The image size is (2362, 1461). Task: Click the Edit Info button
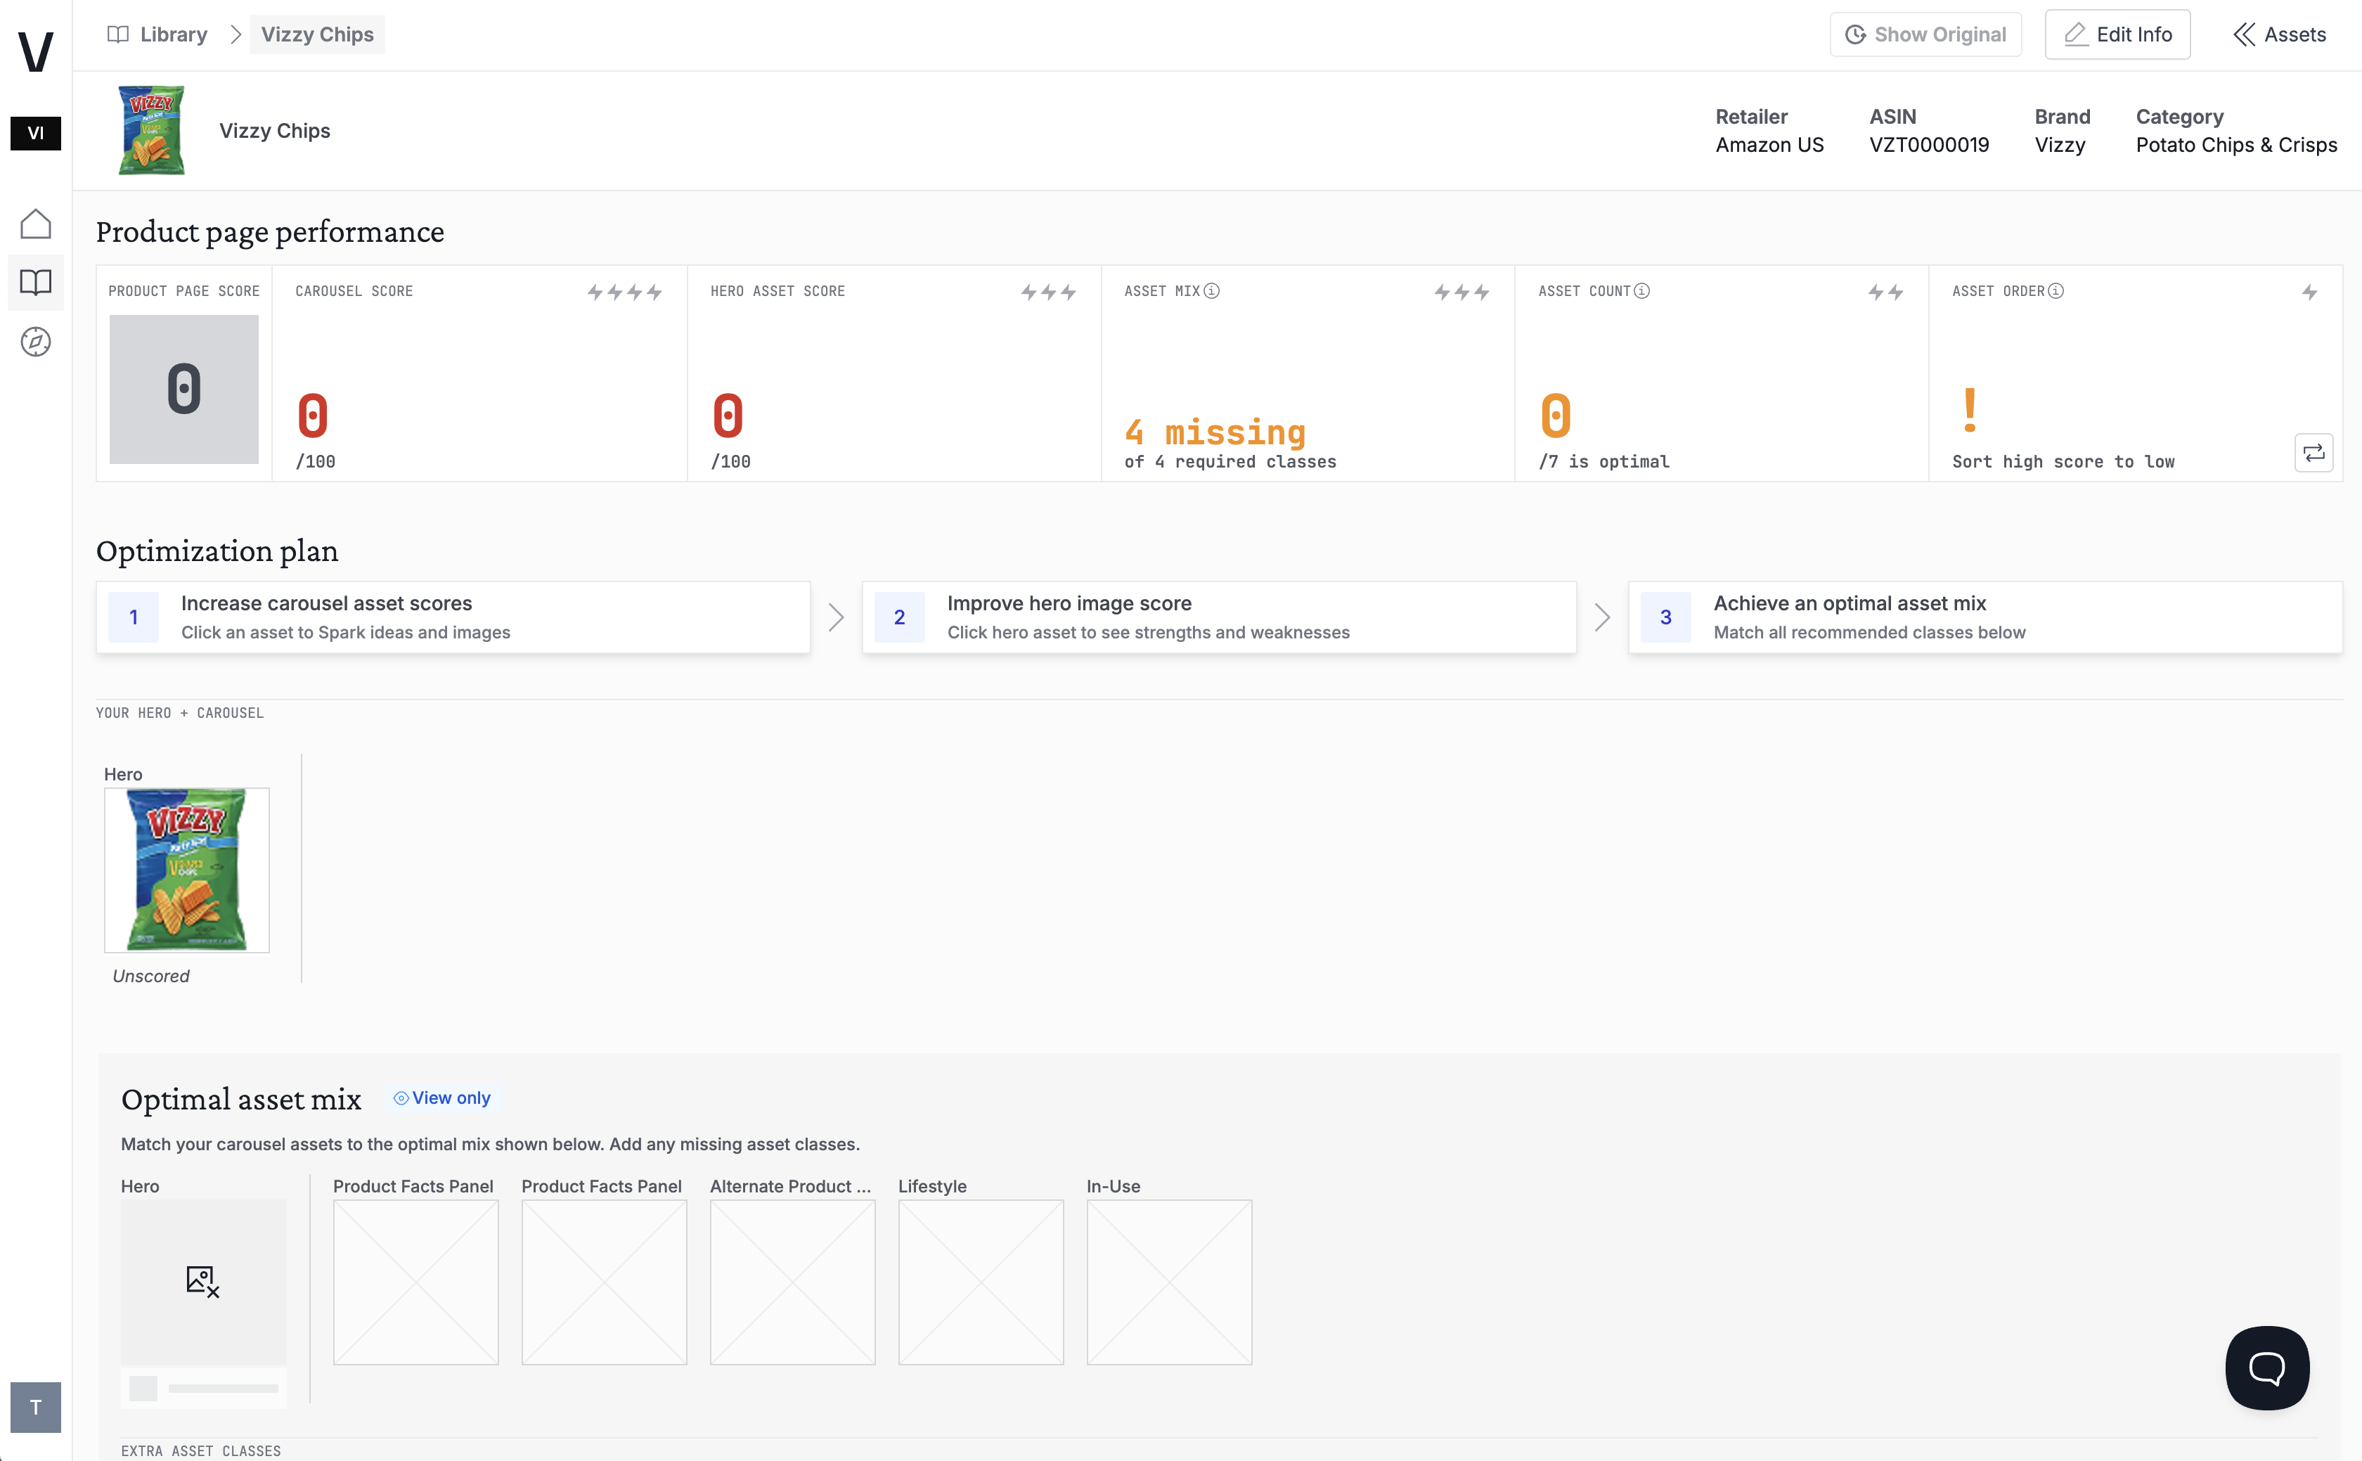coord(2117,34)
